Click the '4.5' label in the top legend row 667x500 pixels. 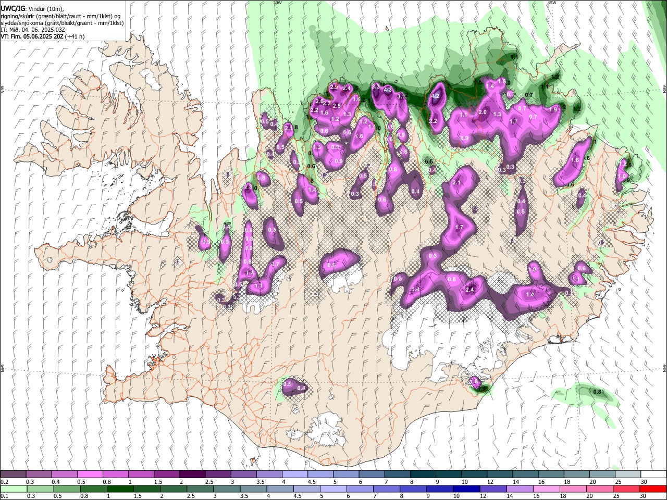click(312, 482)
